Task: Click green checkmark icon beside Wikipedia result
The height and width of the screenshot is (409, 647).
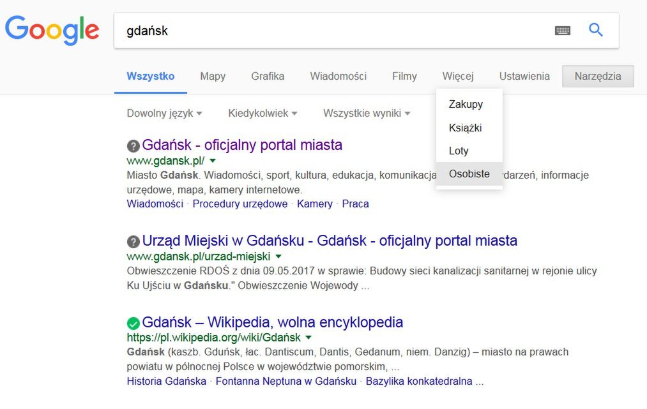Action: point(133,323)
